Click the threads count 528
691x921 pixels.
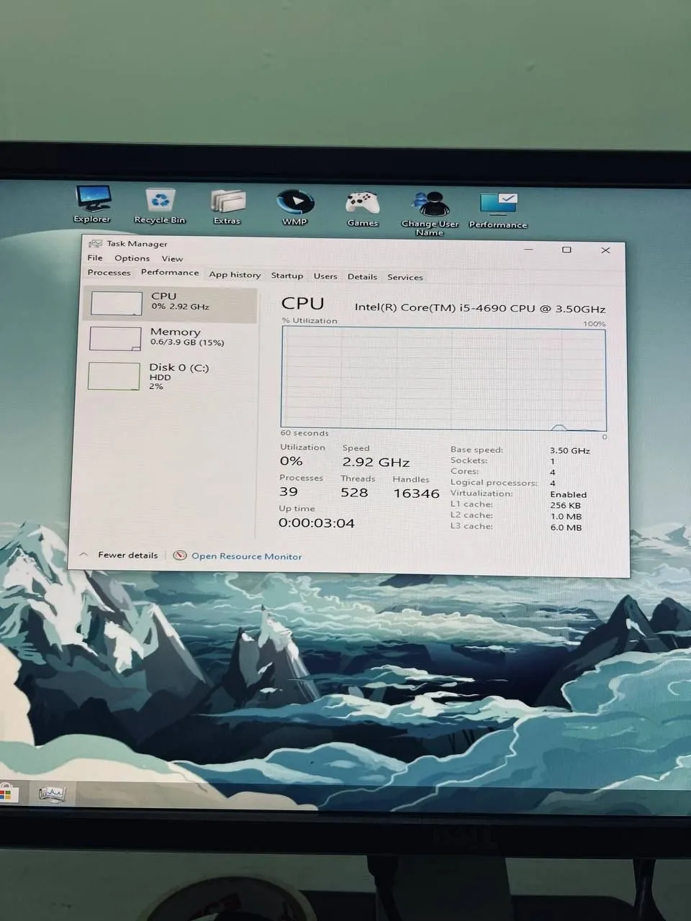tap(355, 493)
